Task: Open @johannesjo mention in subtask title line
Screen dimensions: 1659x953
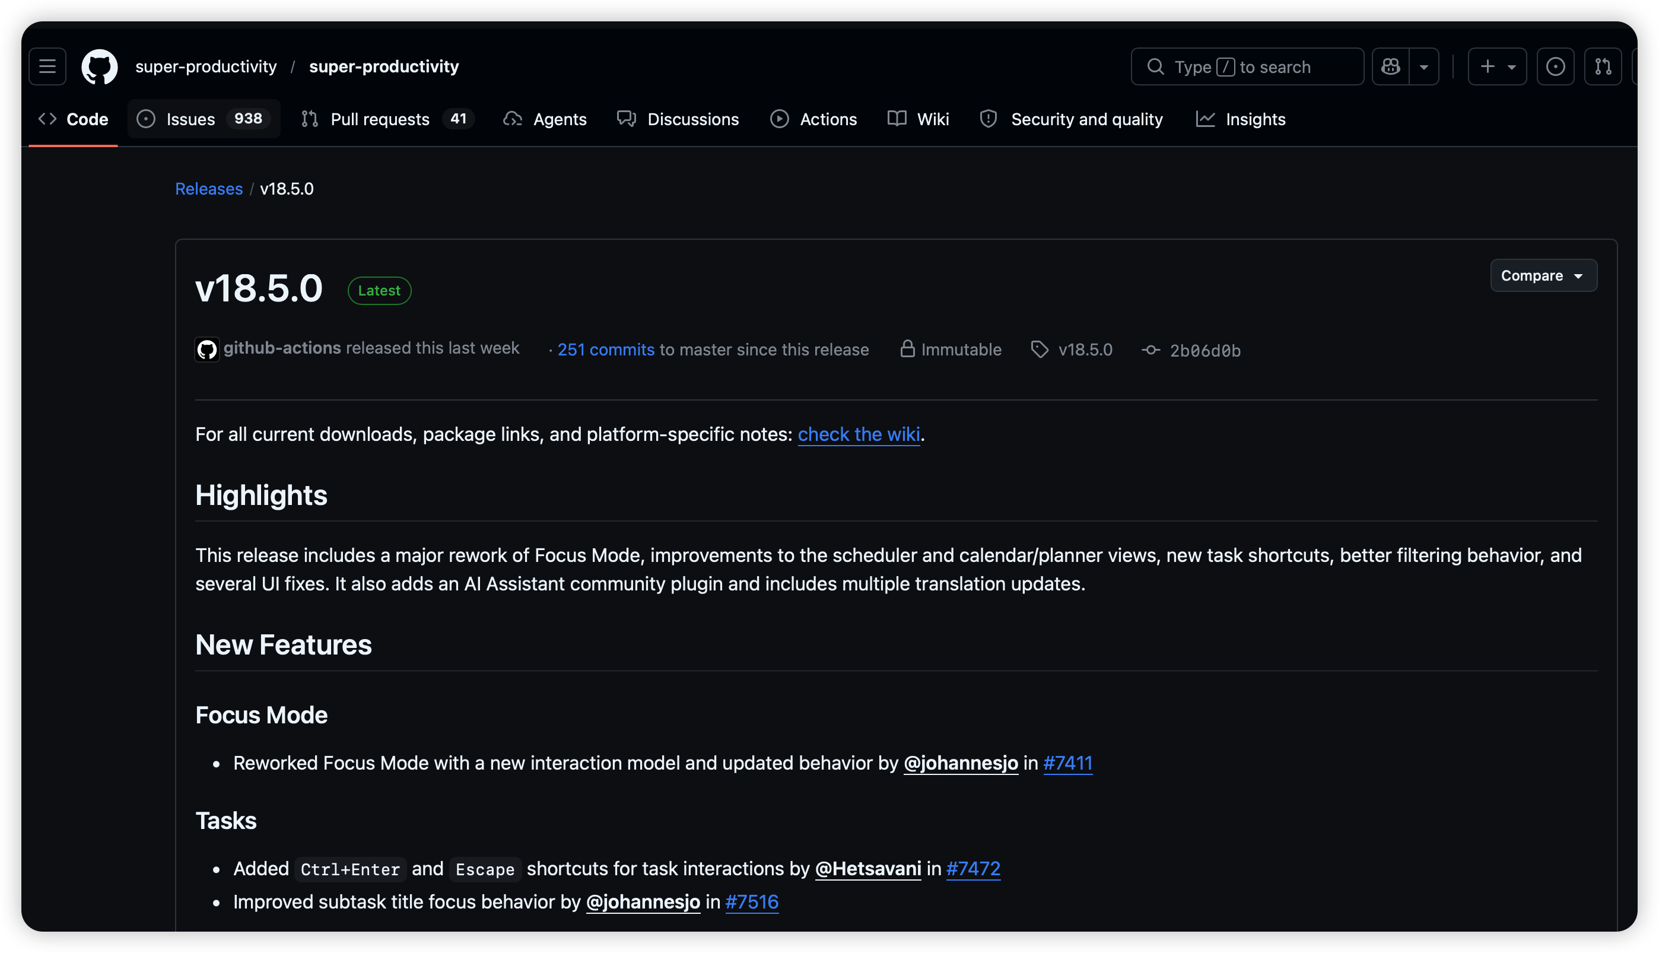Action: click(643, 902)
